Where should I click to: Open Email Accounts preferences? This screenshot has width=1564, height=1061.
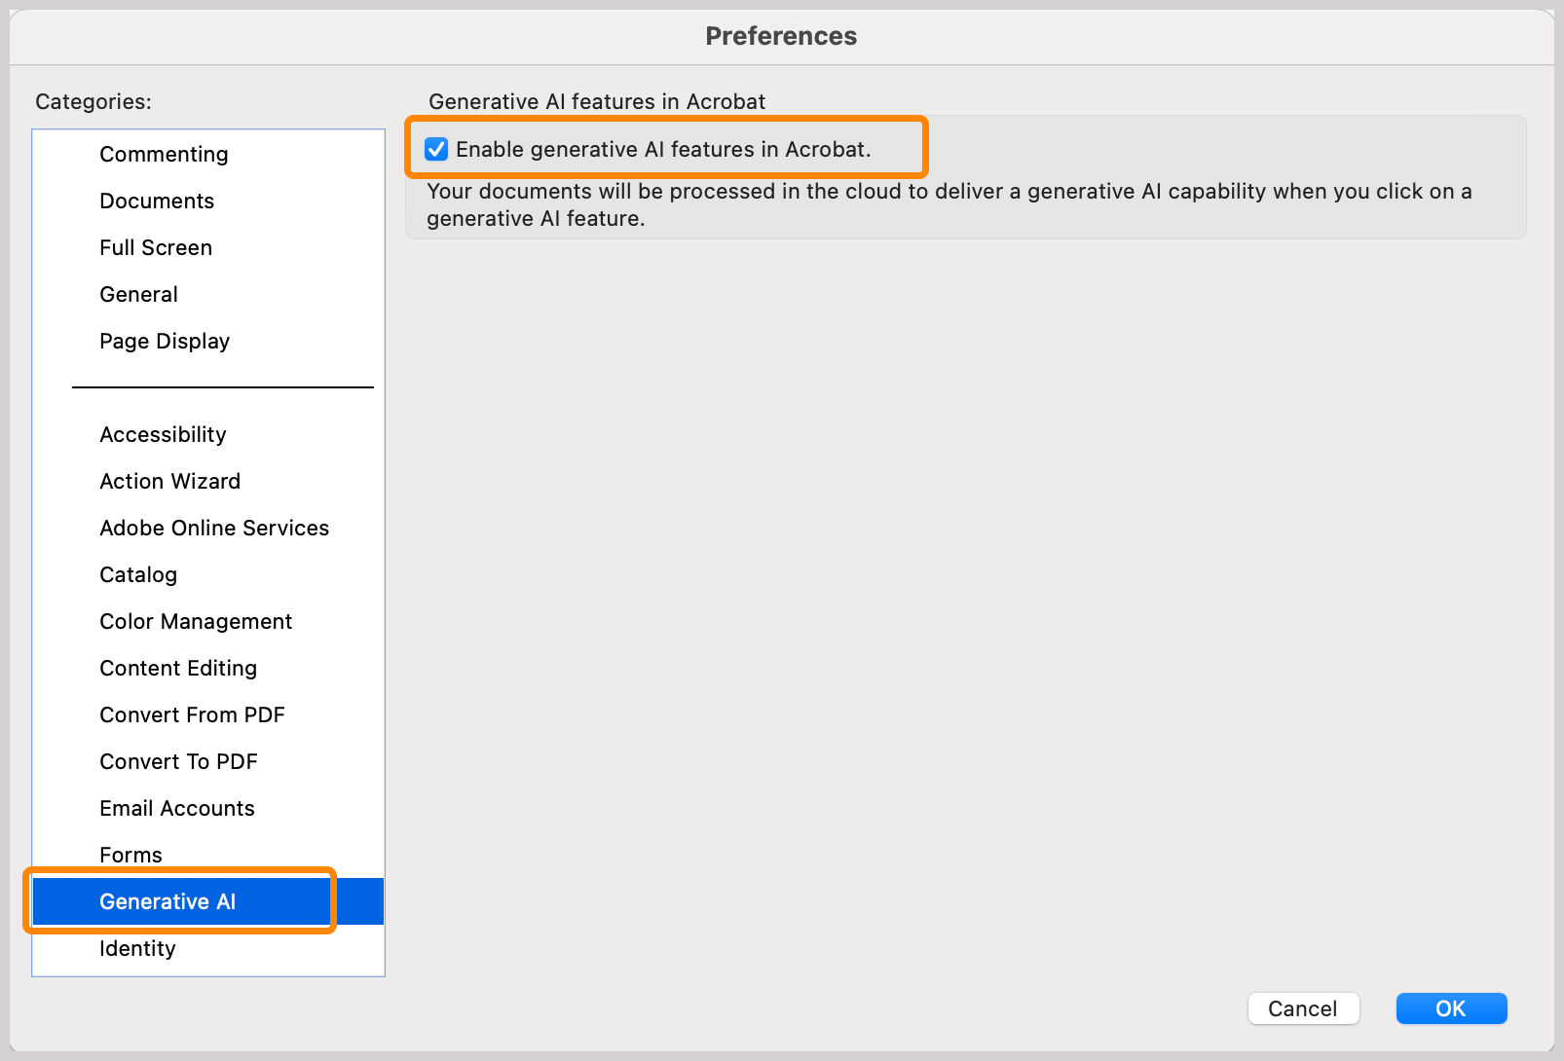[177, 808]
